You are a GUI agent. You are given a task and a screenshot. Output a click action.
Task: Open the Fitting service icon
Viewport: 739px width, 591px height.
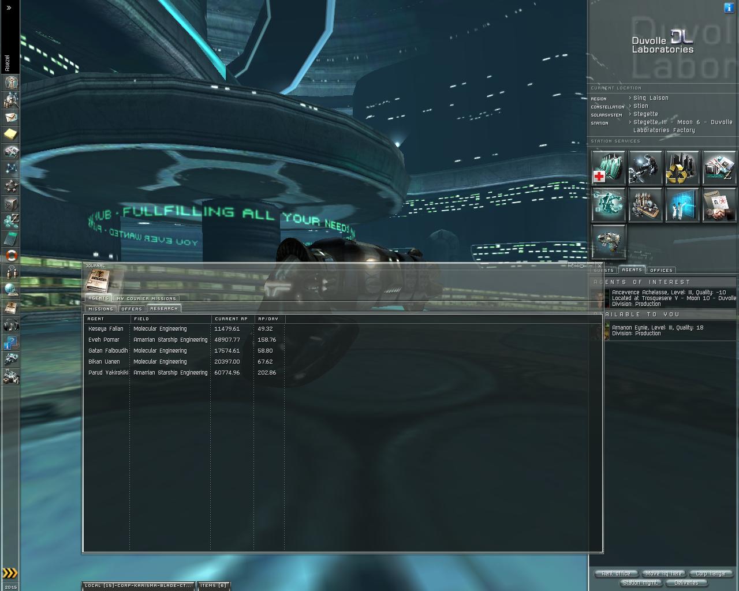[609, 205]
